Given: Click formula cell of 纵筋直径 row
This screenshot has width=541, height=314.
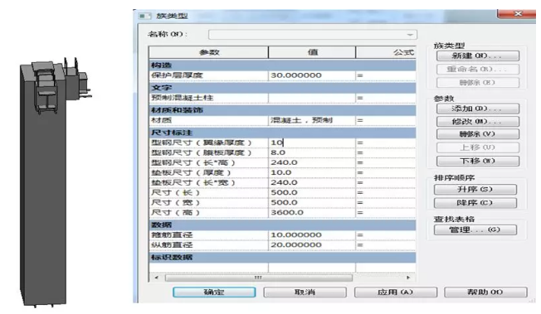Looking at the screenshot, I should point(386,245).
